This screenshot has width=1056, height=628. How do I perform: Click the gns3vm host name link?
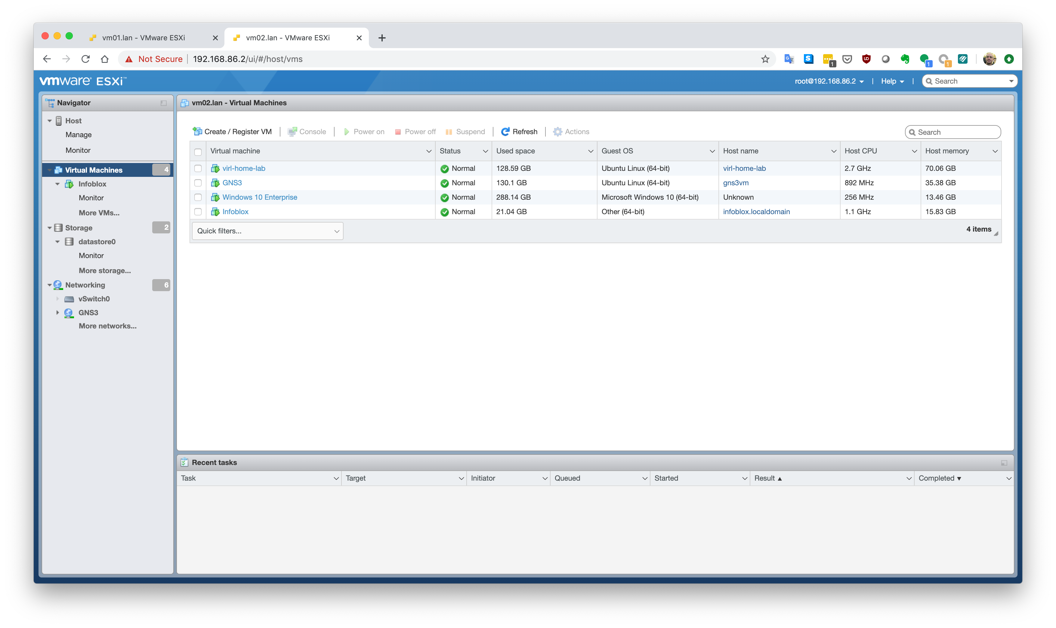coord(736,183)
